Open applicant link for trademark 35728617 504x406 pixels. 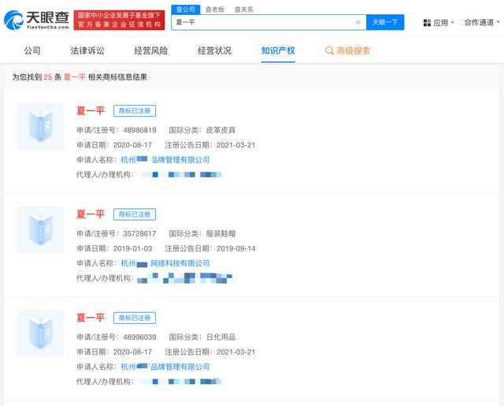(x=165, y=263)
